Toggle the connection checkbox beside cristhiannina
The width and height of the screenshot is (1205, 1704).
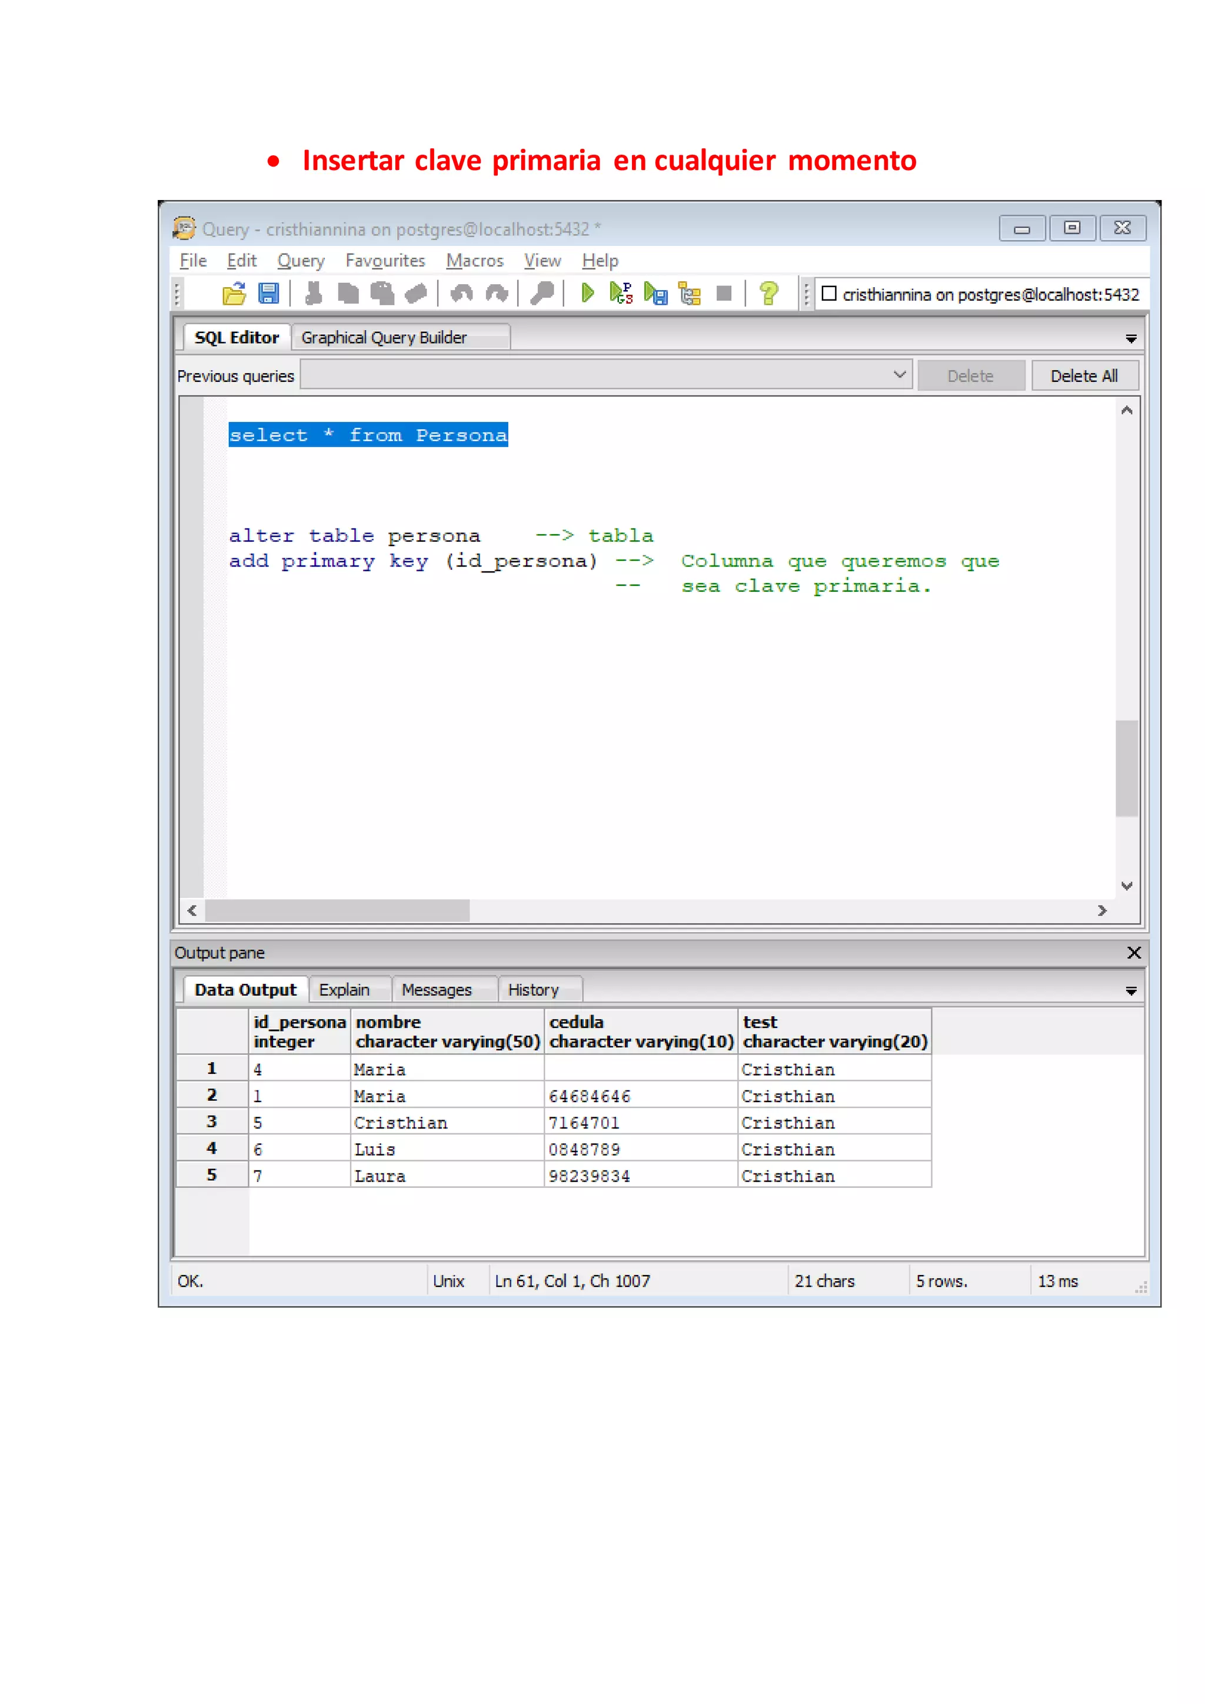tap(829, 294)
